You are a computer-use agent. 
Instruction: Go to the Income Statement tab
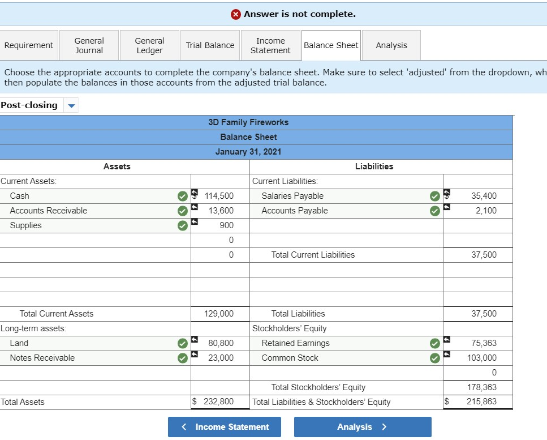click(271, 45)
